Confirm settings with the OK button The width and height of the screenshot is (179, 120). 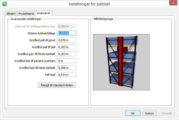[133, 113]
